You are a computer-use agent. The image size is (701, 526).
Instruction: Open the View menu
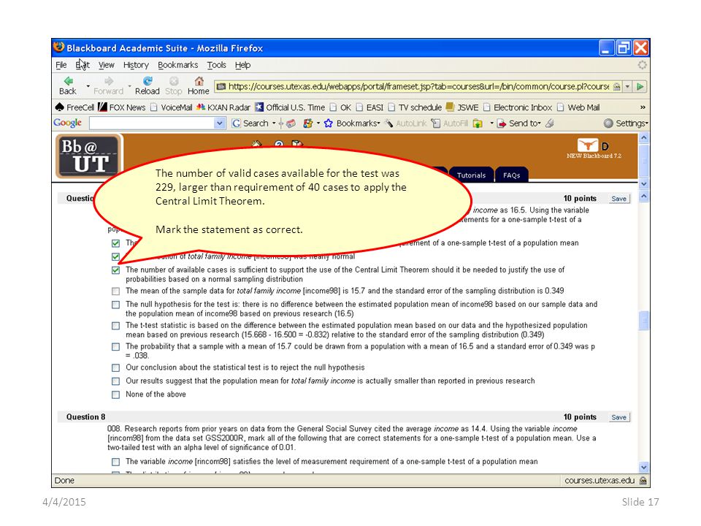tap(107, 65)
